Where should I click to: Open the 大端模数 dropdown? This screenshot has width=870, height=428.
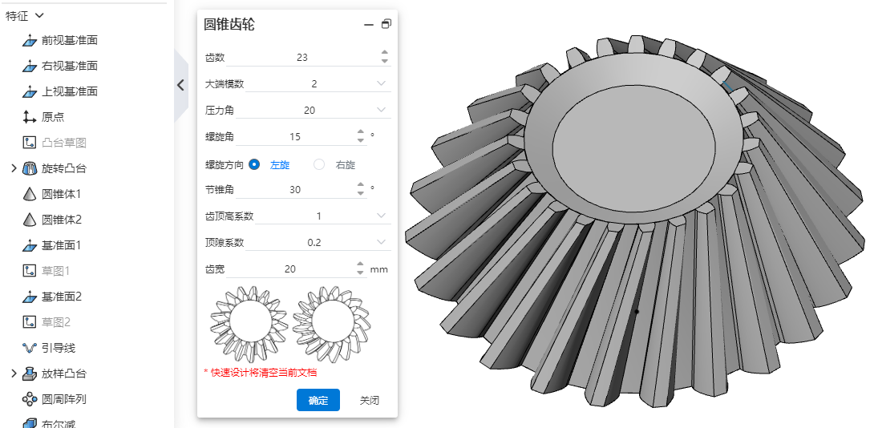(381, 83)
